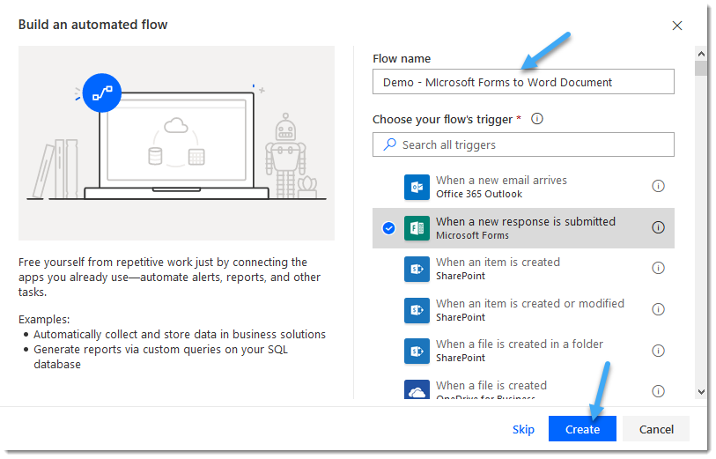Viewport: 716px width, 459px height.
Task: Open info for 'When a new response is submitted'
Action: (658, 227)
